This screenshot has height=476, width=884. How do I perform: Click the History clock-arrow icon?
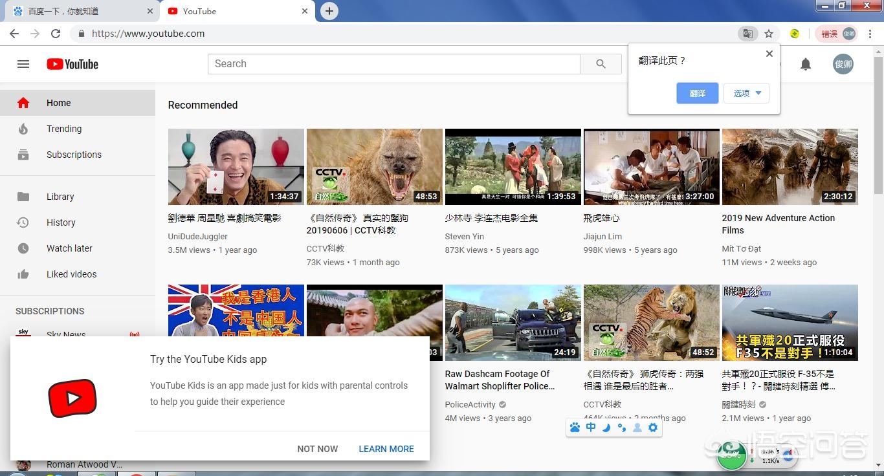click(23, 222)
